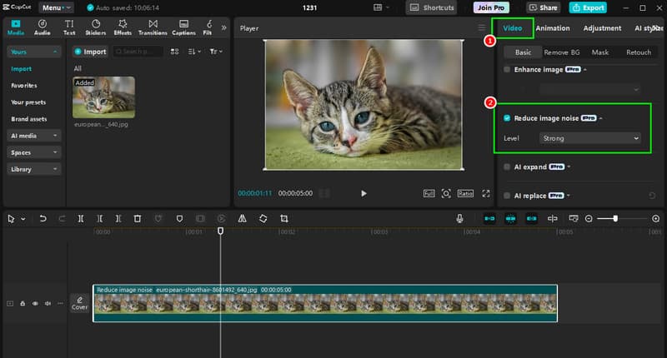Viewport: 667px width, 358px height.
Task: Enable the Enhance image checkbox
Action: pos(507,69)
